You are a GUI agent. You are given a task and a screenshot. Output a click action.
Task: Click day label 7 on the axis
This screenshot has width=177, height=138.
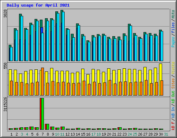43,134
